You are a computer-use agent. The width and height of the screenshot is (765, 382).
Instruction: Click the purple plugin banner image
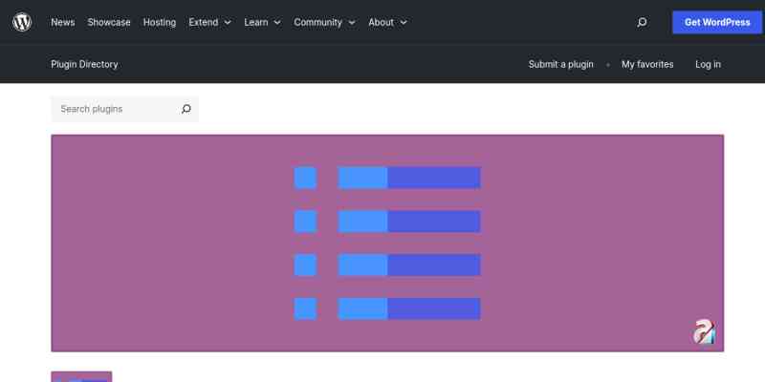click(x=387, y=244)
